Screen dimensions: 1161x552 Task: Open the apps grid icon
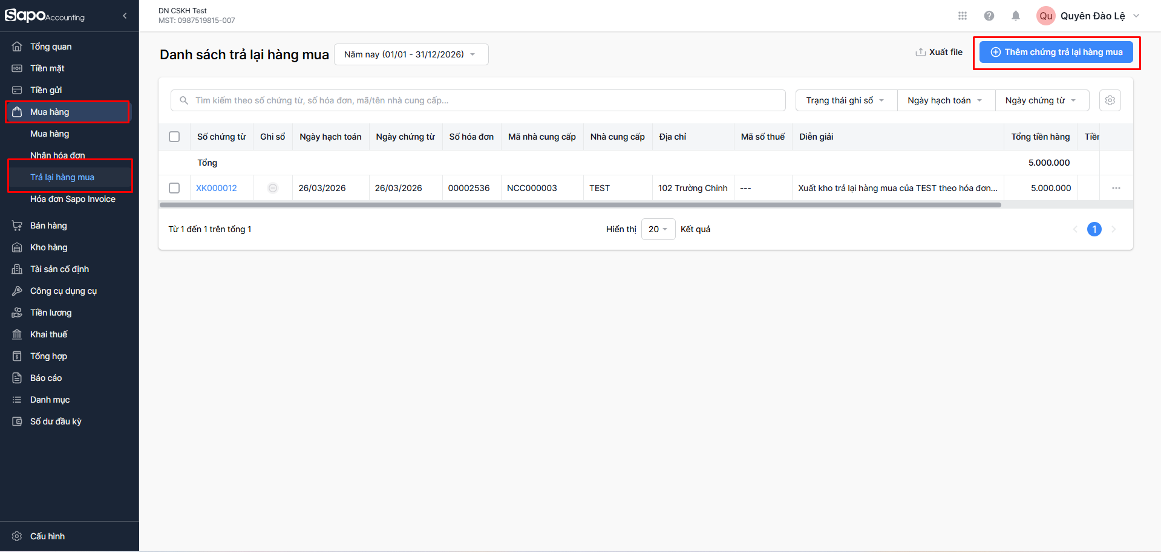click(x=963, y=16)
